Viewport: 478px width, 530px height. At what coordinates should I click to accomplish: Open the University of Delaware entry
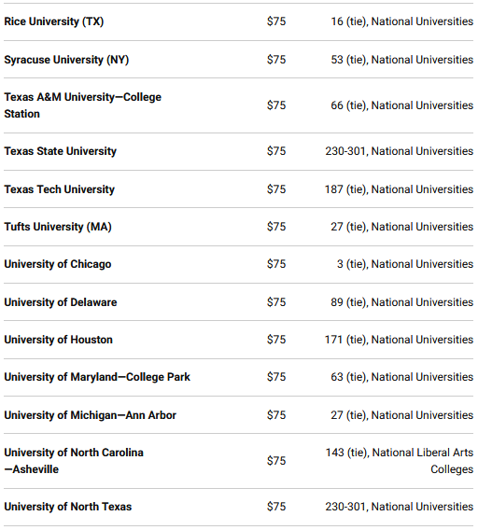point(61,302)
